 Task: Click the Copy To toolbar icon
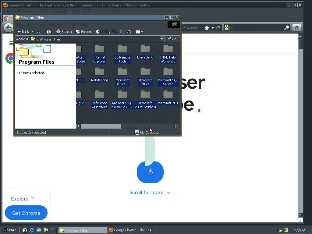coord(115,32)
